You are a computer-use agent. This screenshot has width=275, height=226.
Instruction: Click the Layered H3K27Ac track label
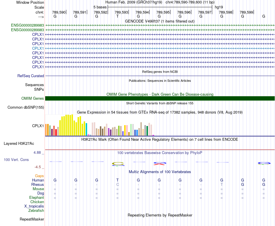(19, 144)
